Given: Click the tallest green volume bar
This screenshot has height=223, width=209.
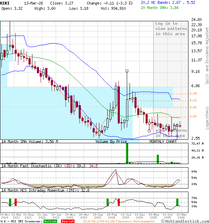Looking at the screenshot, I should (x=127, y=153).
